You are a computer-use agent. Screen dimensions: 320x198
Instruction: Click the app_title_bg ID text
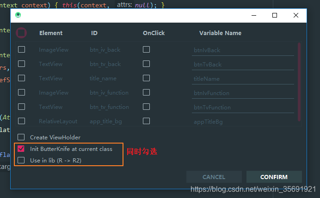[x=106, y=121]
